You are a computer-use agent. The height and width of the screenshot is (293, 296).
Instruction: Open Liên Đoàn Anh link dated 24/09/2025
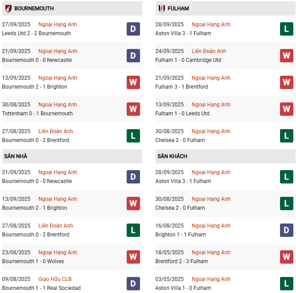(209, 51)
